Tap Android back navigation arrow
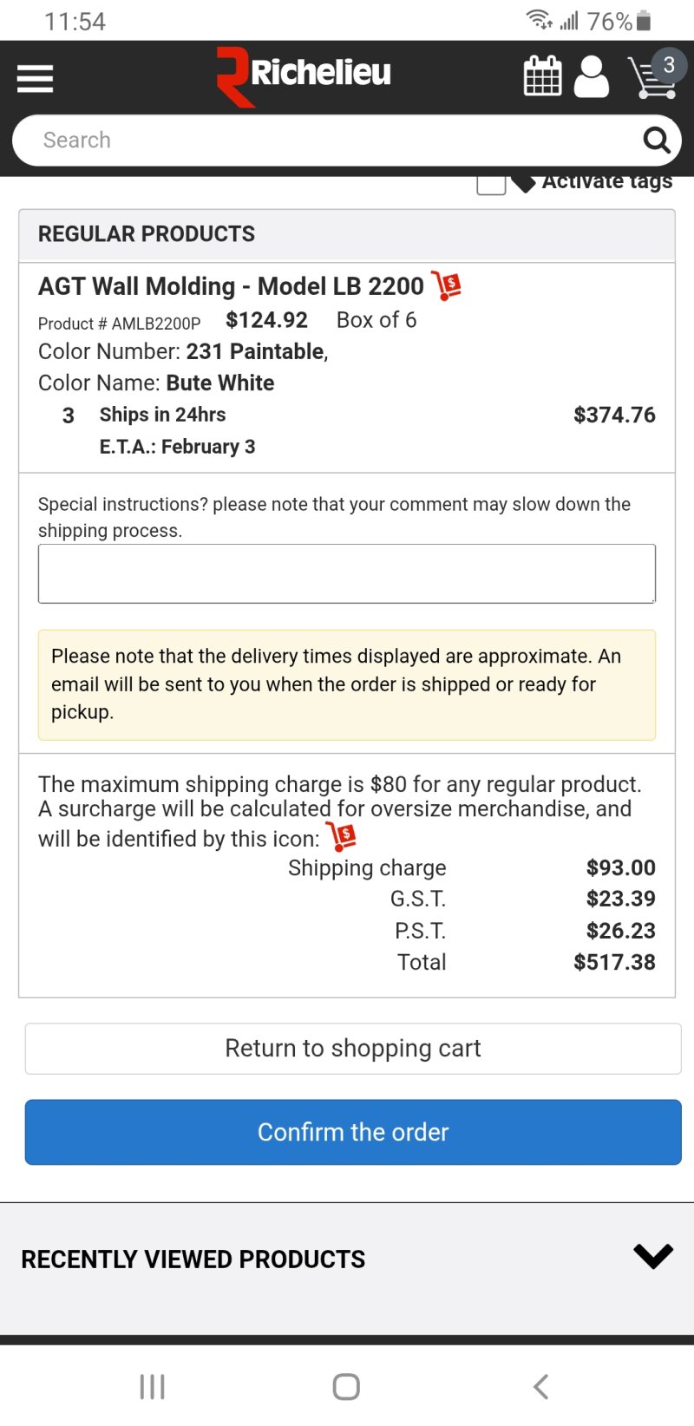The width and height of the screenshot is (694, 1426). [x=540, y=1386]
